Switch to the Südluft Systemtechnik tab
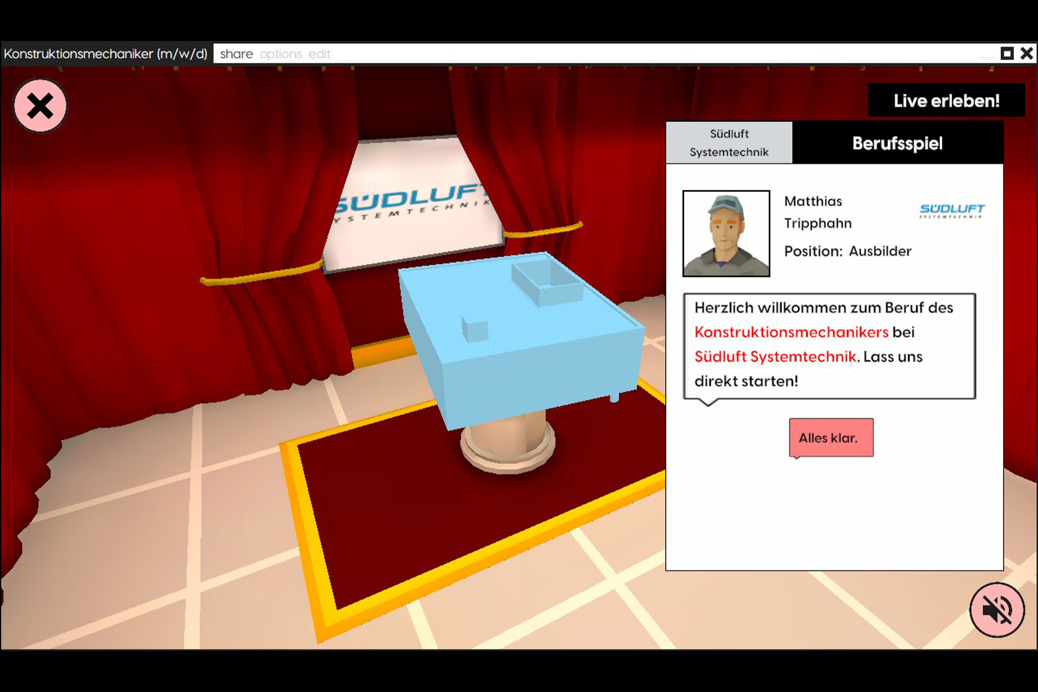The height and width of the screenshot is (692, 1038). tap(729, 143)
